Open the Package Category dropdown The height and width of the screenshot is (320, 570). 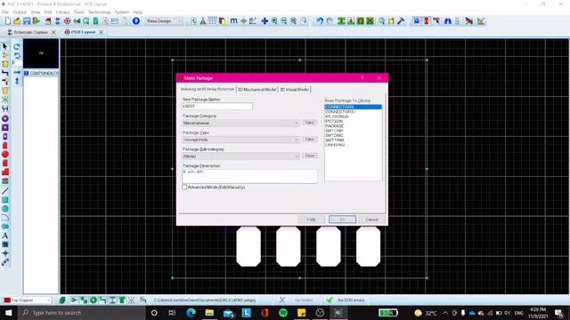click(240, 123)
